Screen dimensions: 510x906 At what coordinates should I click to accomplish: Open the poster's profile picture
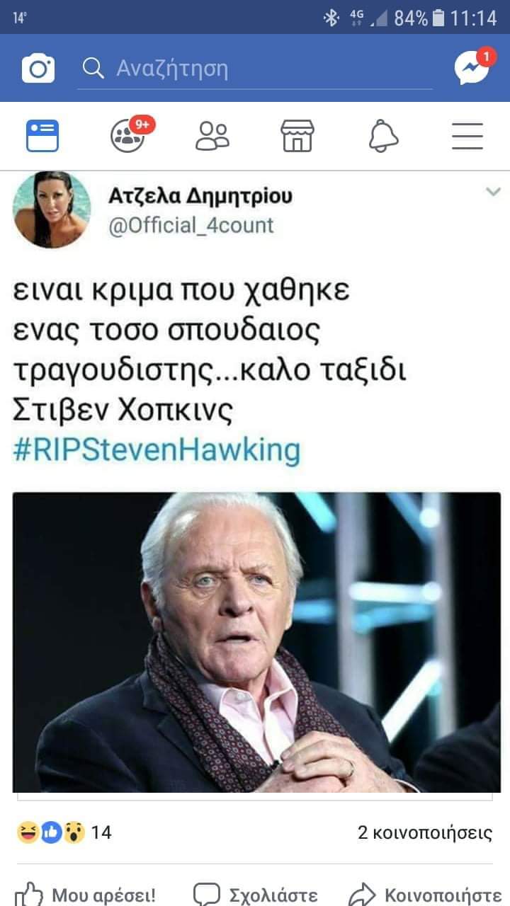(52, 209)
